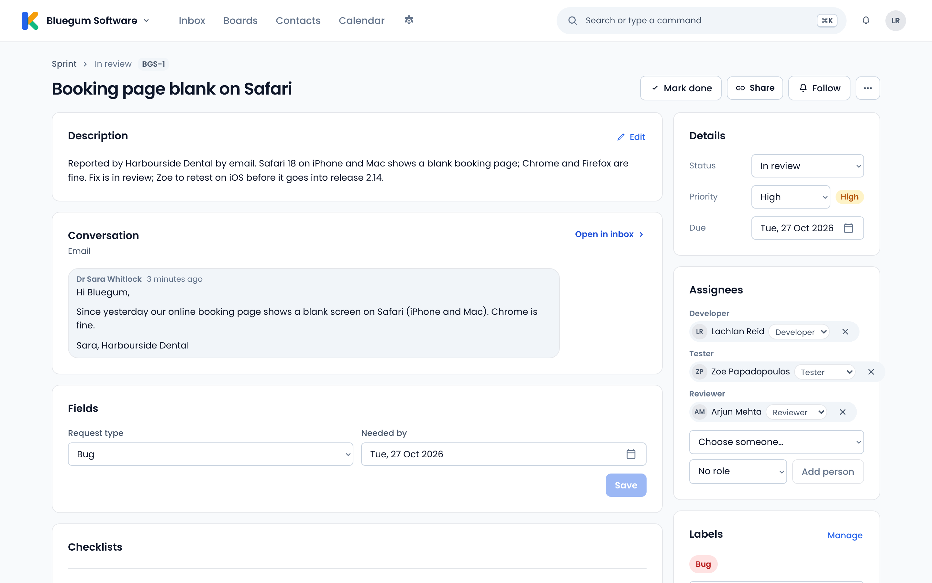Click the High priority badge
The image size is (932, 583).
[849, 197]
